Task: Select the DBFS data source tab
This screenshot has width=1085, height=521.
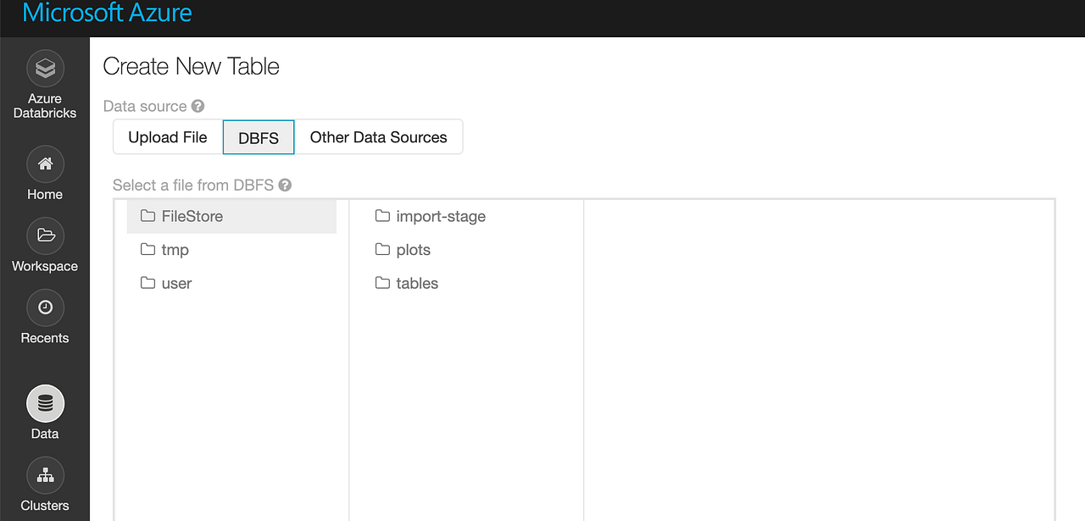Action: 258,136
